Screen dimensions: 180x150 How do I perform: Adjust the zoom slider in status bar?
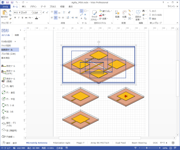[x=147, y=148]
